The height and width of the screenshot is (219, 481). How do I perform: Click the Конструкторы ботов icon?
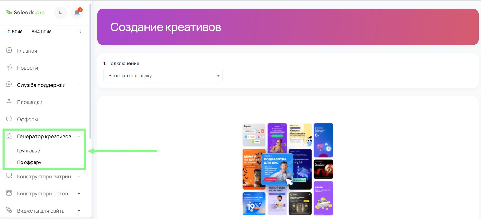pos(9,193)
